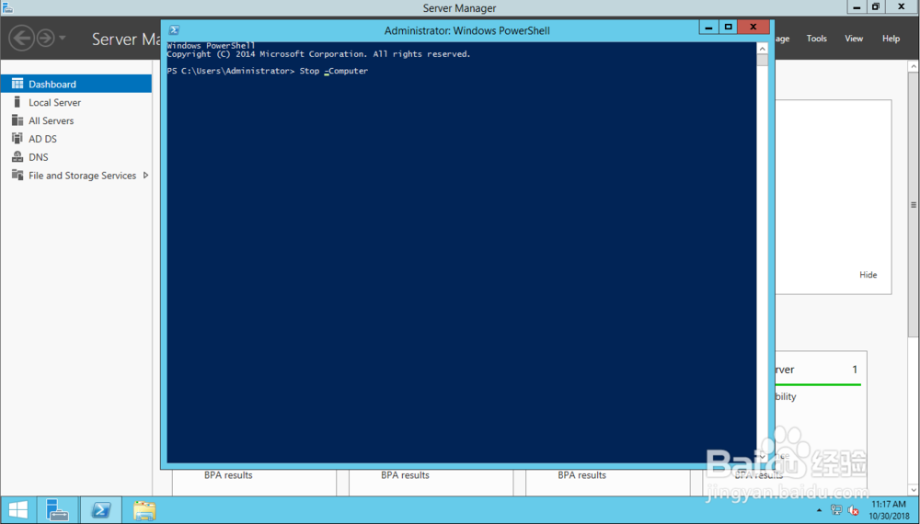
Task: Open Local Server page
Action: [54, 103]
